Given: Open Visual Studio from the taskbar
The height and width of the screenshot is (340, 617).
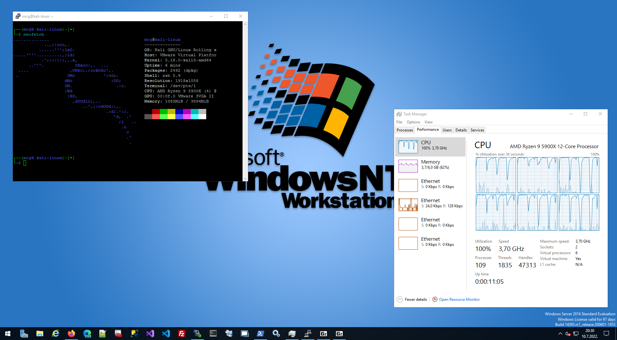Looking at the screenshot, I should [150, 334].
